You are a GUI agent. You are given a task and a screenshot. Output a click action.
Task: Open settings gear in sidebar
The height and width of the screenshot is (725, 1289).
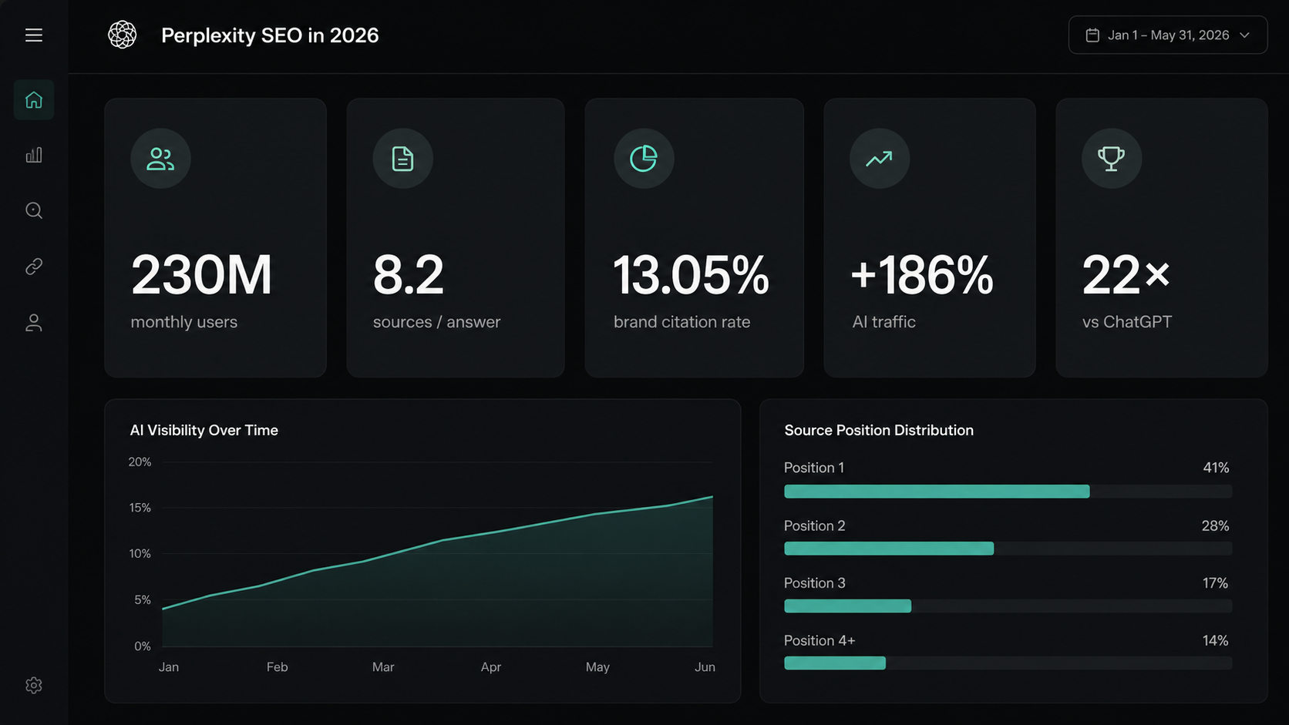click(34, 685)
